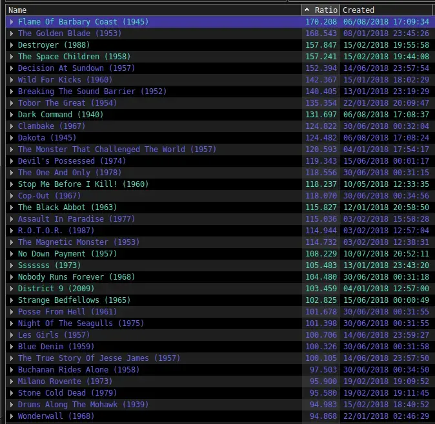Expand the Clambake (1967) tree arrow
This screenshot has height=424, width=435.
(x=12, y=126)
